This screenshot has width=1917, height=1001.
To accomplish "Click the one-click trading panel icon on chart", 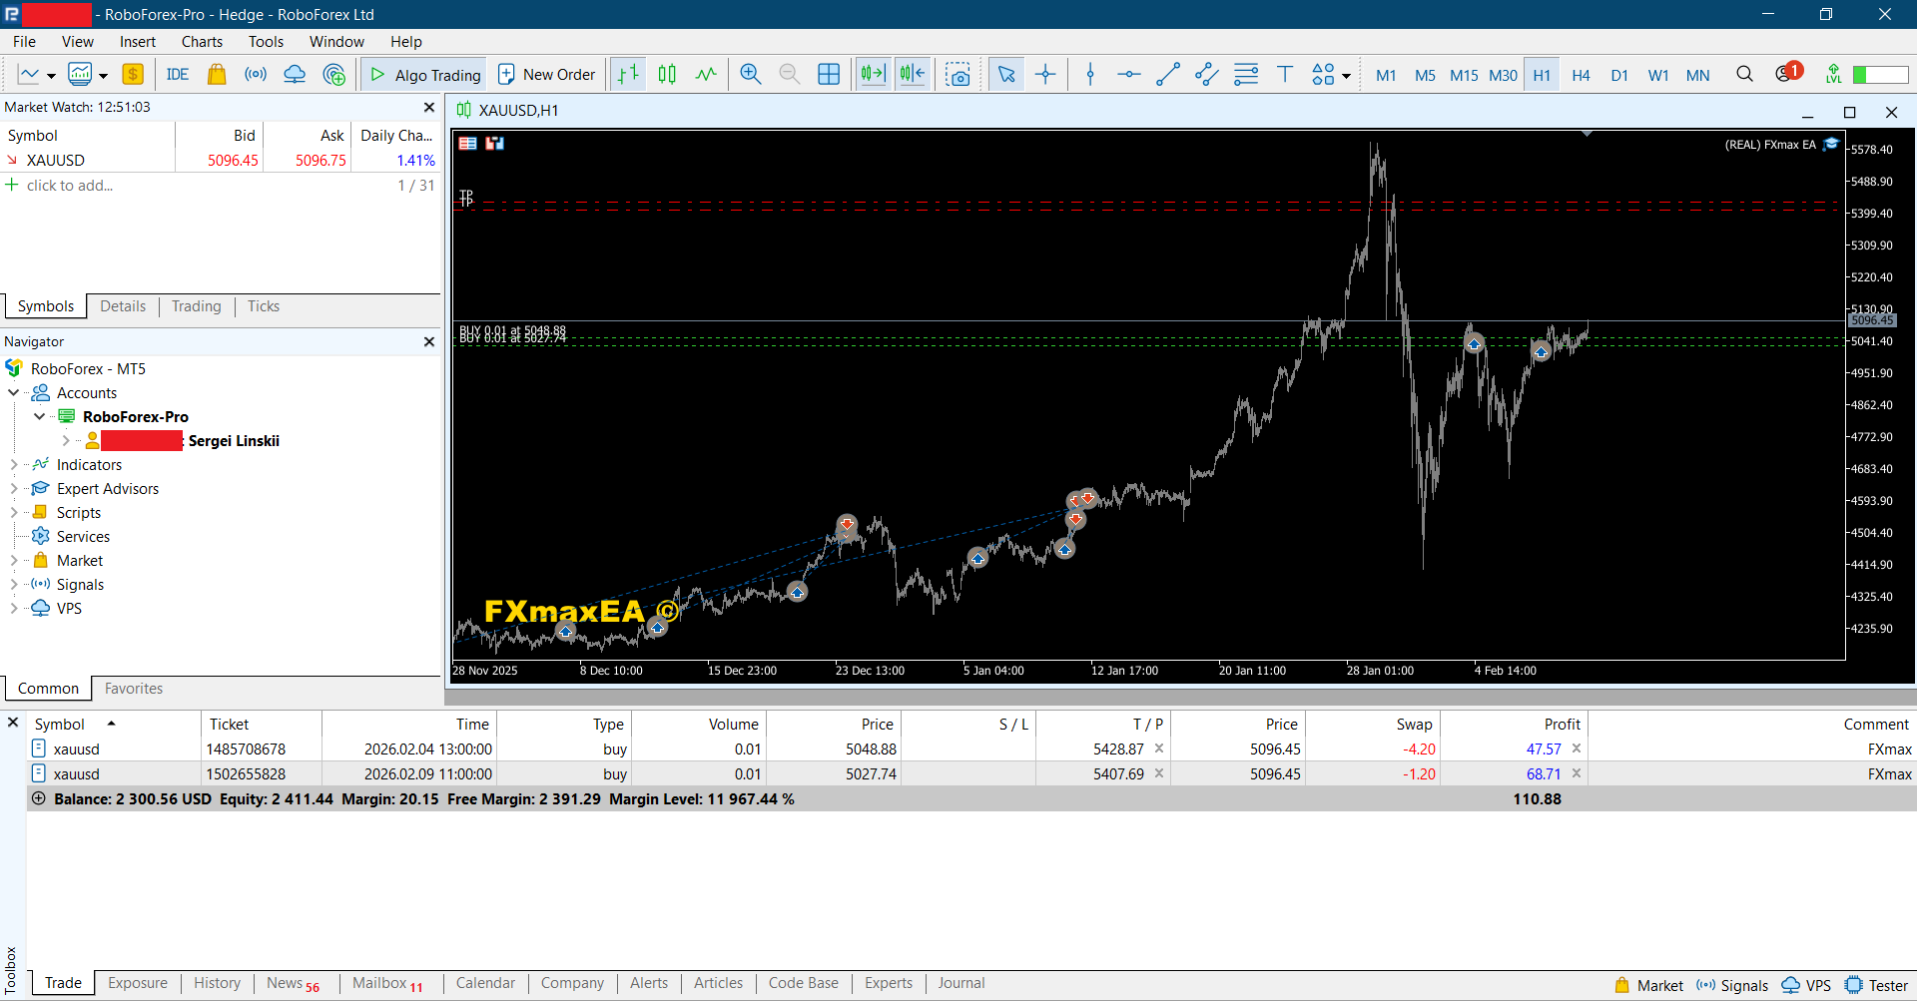I will [x=467, y=144].
